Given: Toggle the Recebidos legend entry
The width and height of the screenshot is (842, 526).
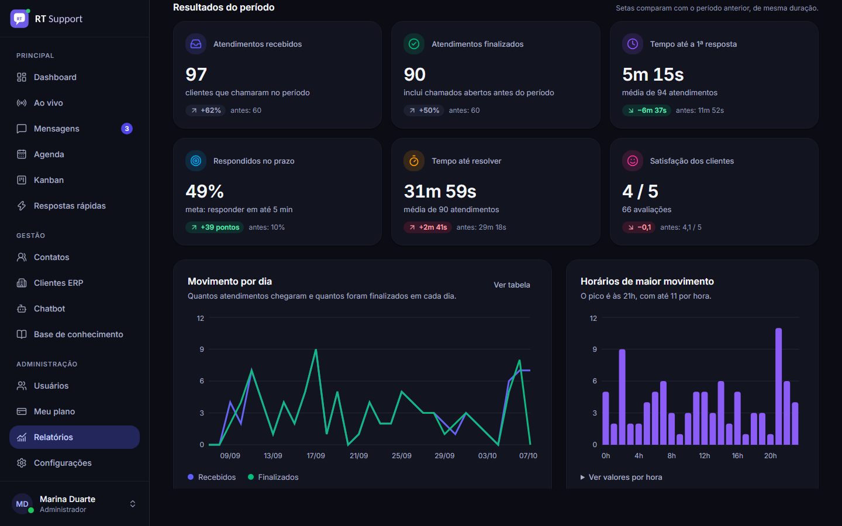Looking at the screenshot, I should click(x=212, y=477).
